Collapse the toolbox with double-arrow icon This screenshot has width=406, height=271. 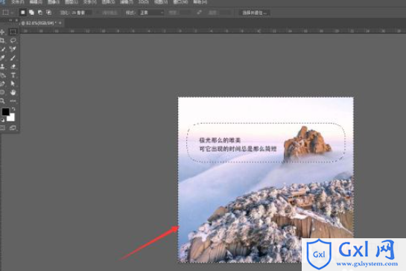(10, 20)
